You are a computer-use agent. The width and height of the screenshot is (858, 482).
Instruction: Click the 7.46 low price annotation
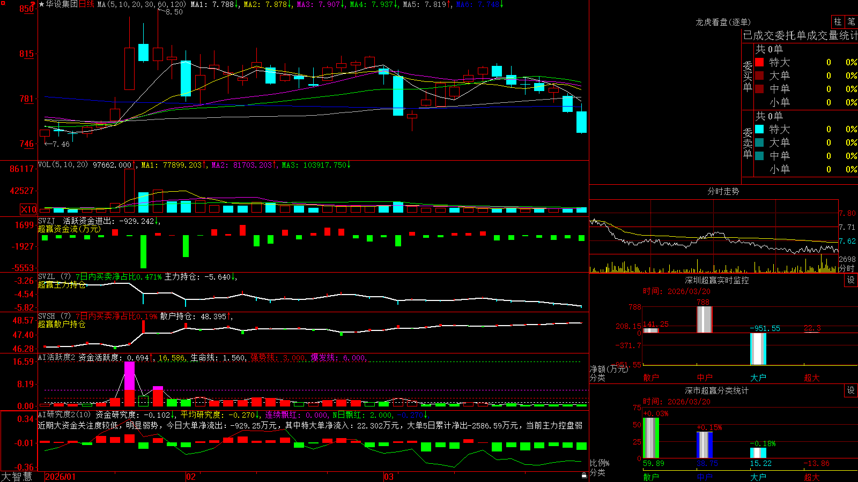click(x=61, y=144)
